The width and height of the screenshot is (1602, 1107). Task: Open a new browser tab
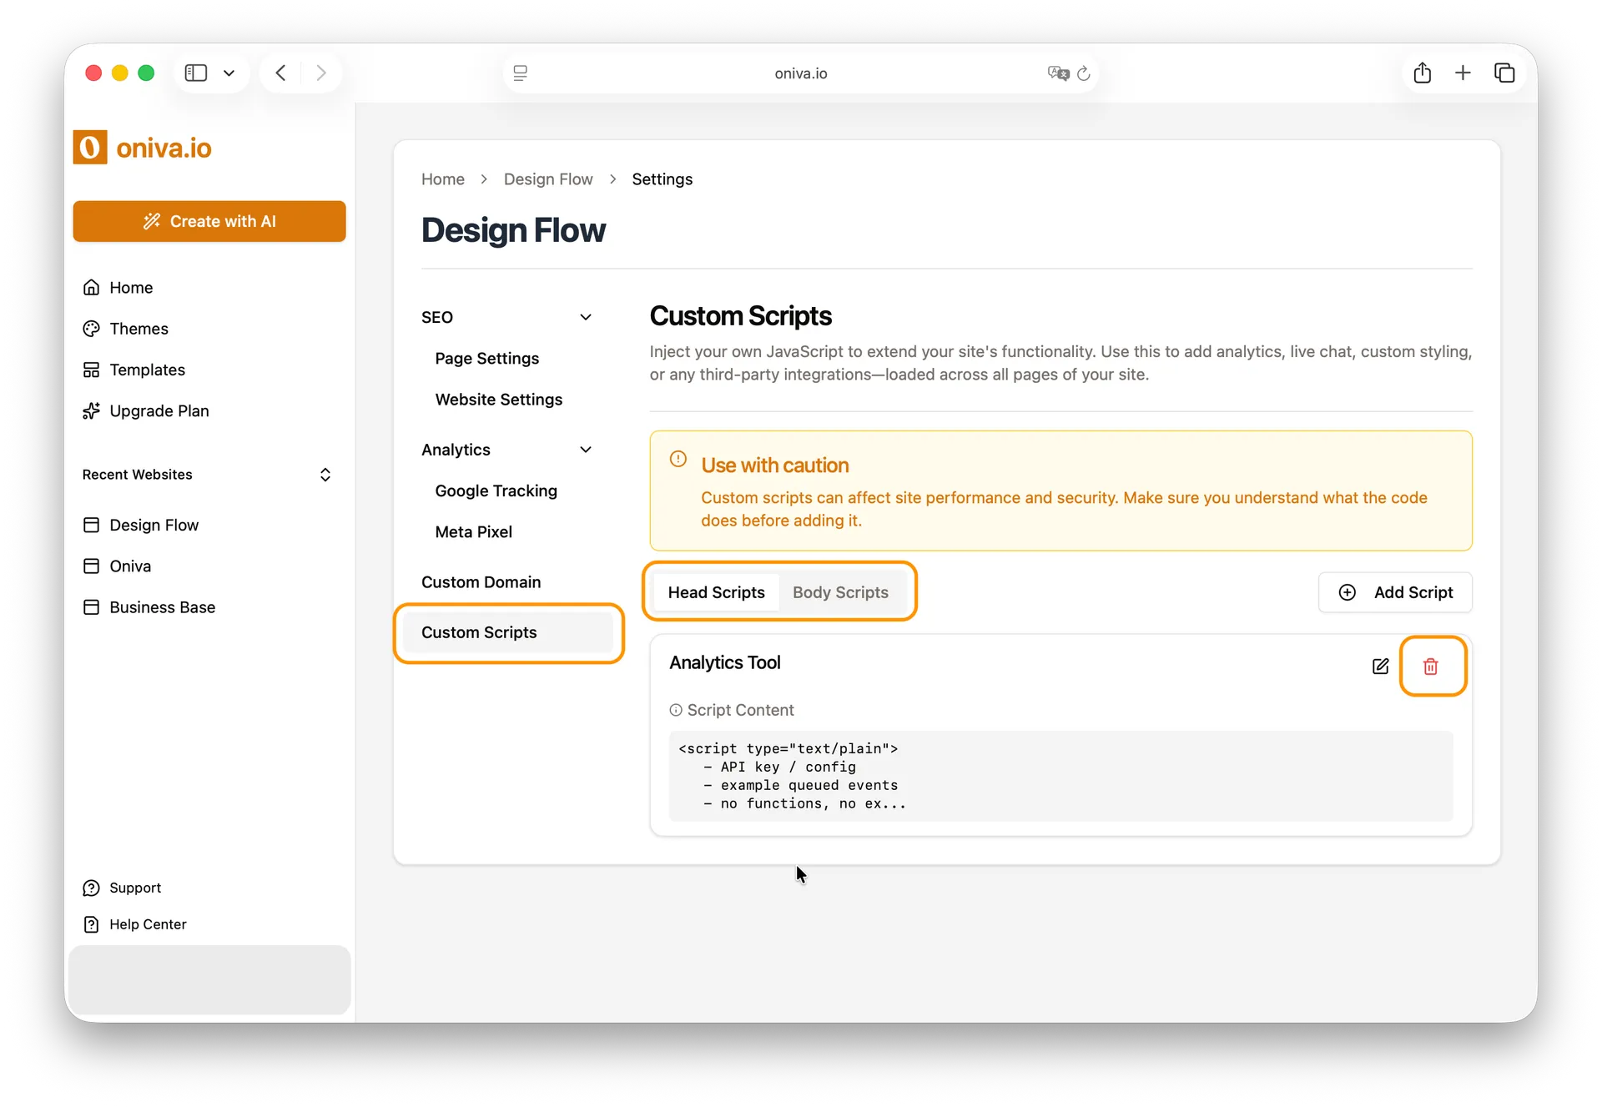click(1463, 73)
